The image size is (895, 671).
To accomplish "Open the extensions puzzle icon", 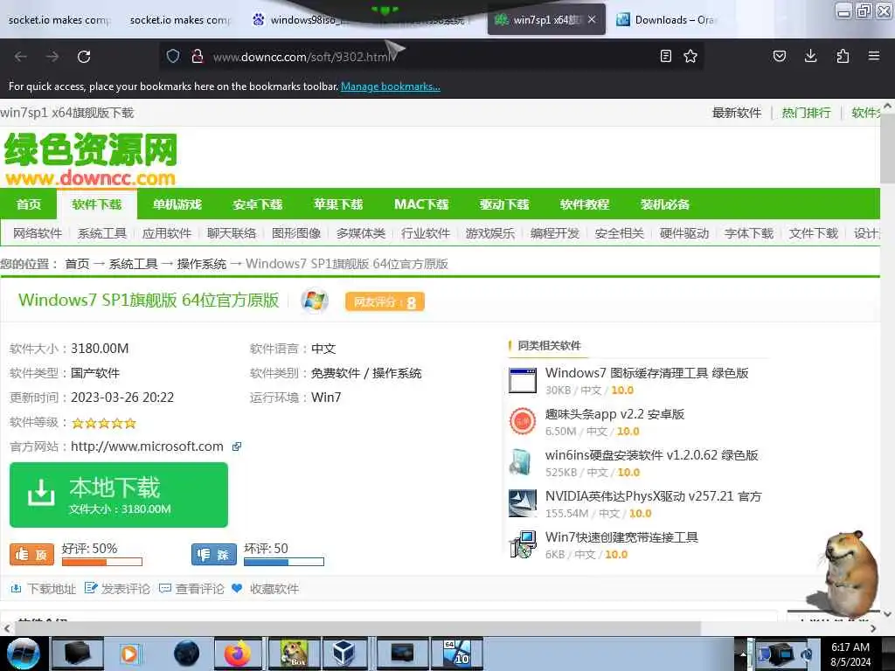I will click(843, 56).
